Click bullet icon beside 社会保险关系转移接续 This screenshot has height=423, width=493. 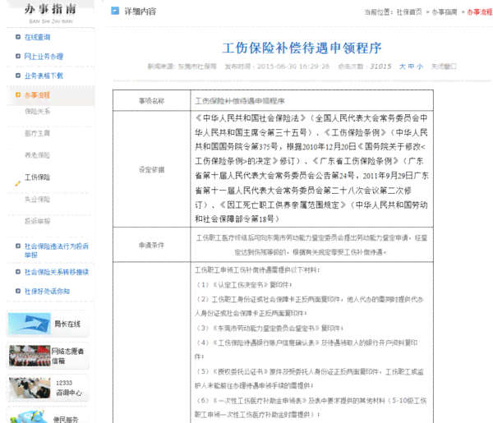18,272
